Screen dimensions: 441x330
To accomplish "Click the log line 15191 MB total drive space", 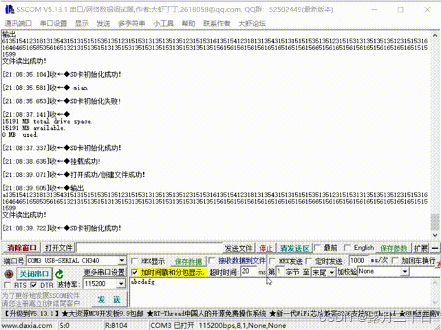I will click(47, 122).
